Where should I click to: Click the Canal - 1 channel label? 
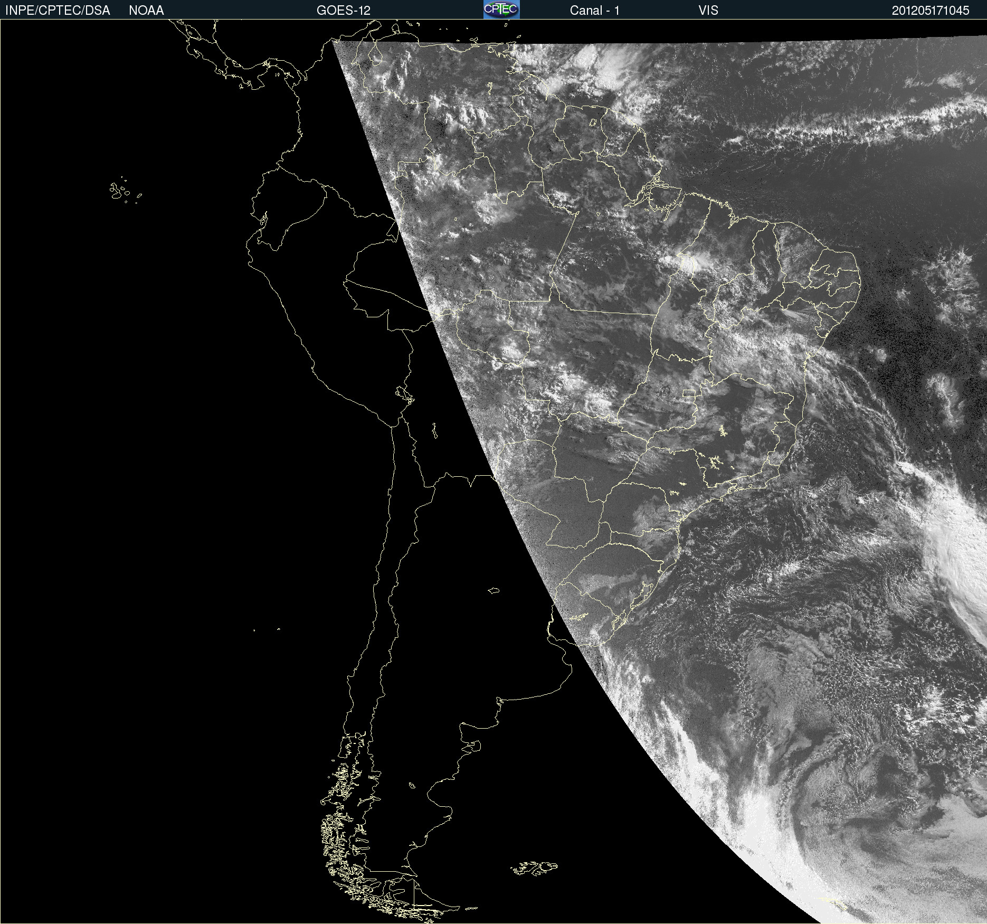tap(594, 11)
